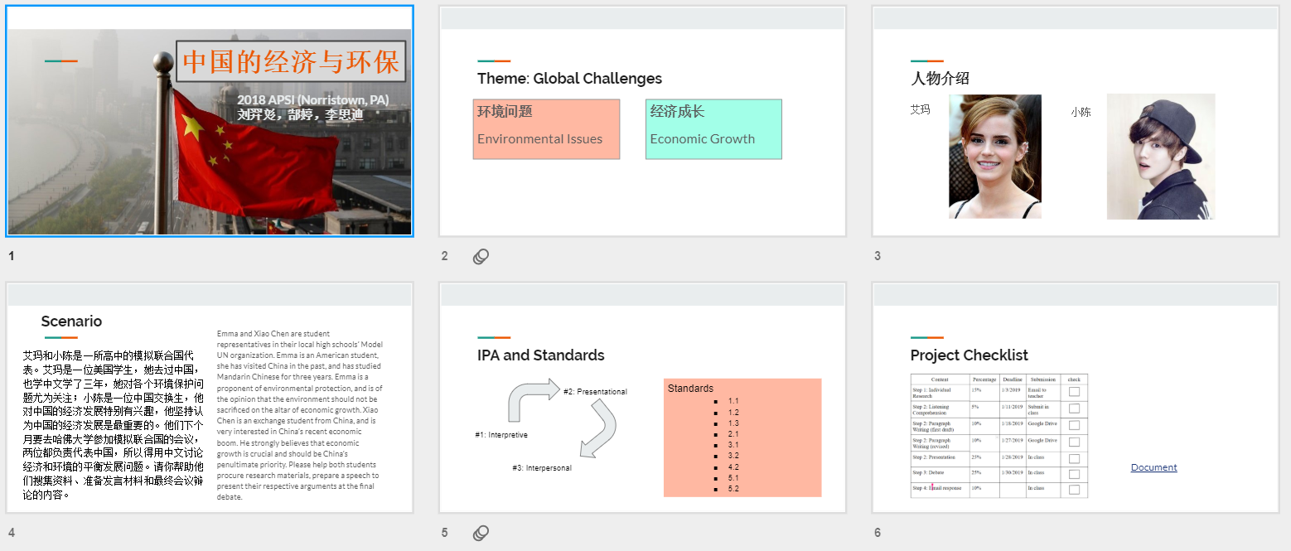
Task: Click the animation icon below slide 2
Action: 481,257
